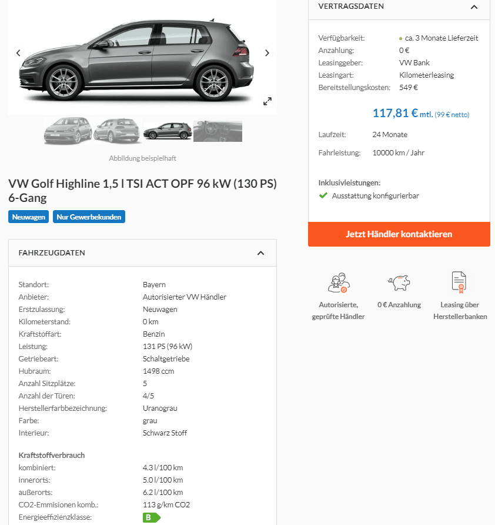495x525 pixels.
Task: Show previous car image with left arrow
Action: point(18,53)
